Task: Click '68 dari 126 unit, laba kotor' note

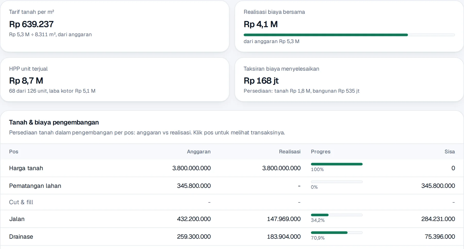Action: (x=52, y=91)
